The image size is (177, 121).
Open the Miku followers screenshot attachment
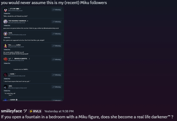click(x=32, y=54)
